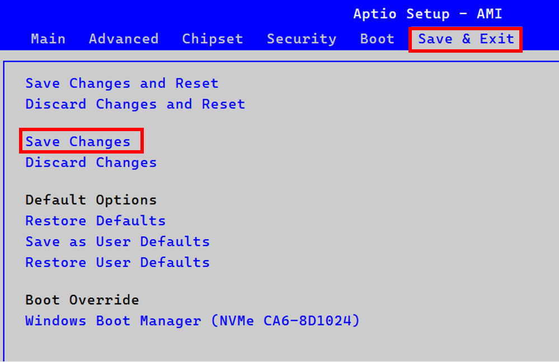Image resolution: width=559 pixels, height=362 pixels.
Task: Select Save Changes and Reset
Action: point(121,83)
